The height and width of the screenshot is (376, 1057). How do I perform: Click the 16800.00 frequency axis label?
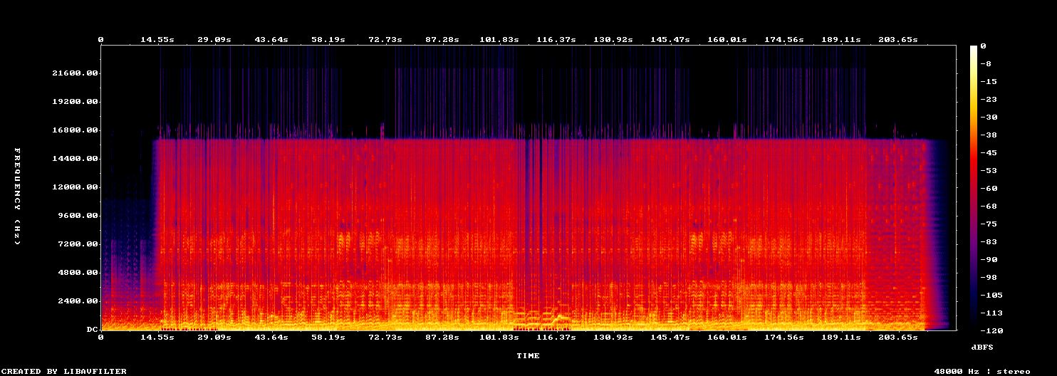(x=75, y=130)
